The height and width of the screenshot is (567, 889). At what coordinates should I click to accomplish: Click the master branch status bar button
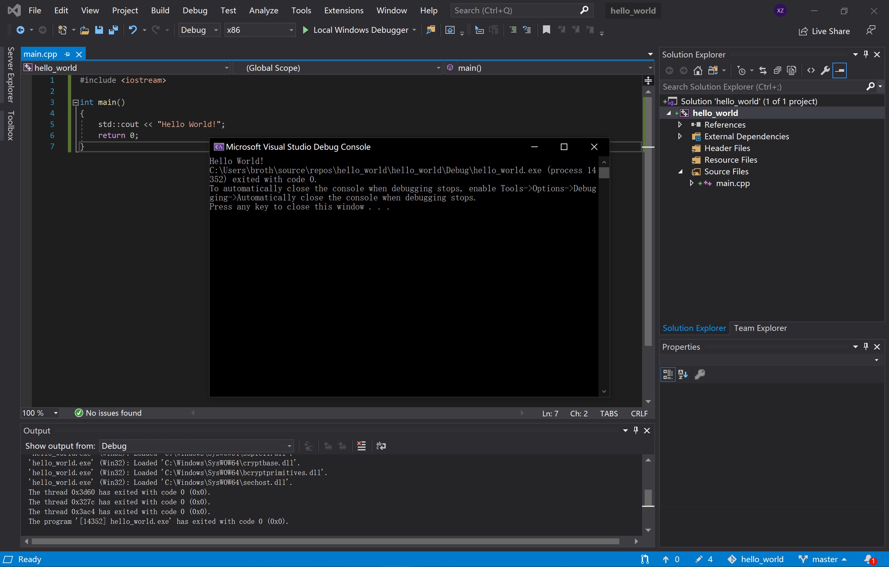pos(823,559)
